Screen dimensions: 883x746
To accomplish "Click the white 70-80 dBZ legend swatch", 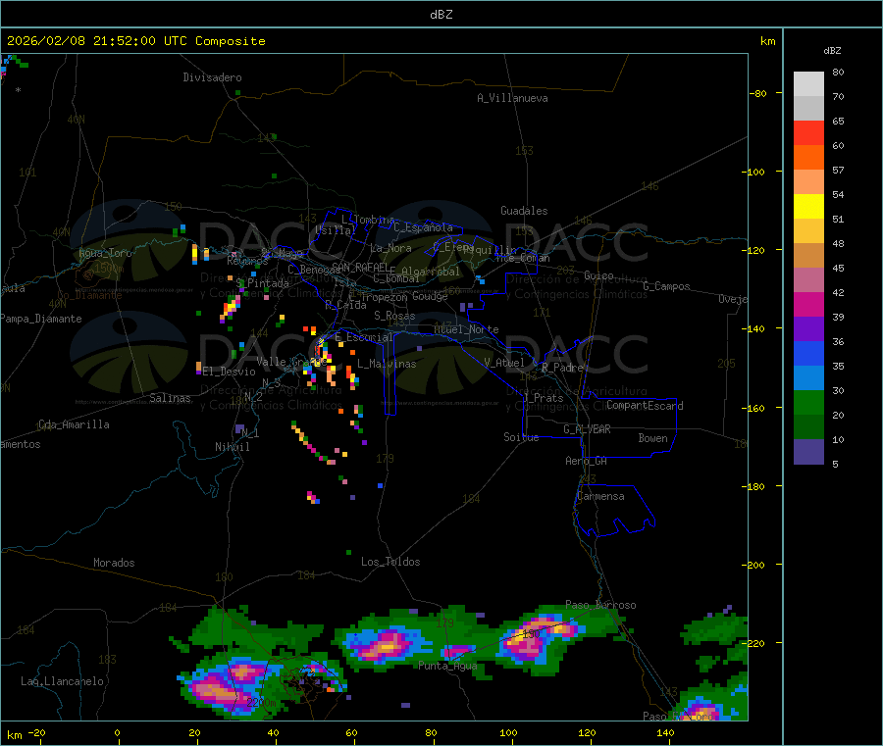I will (x=808, y=84).
